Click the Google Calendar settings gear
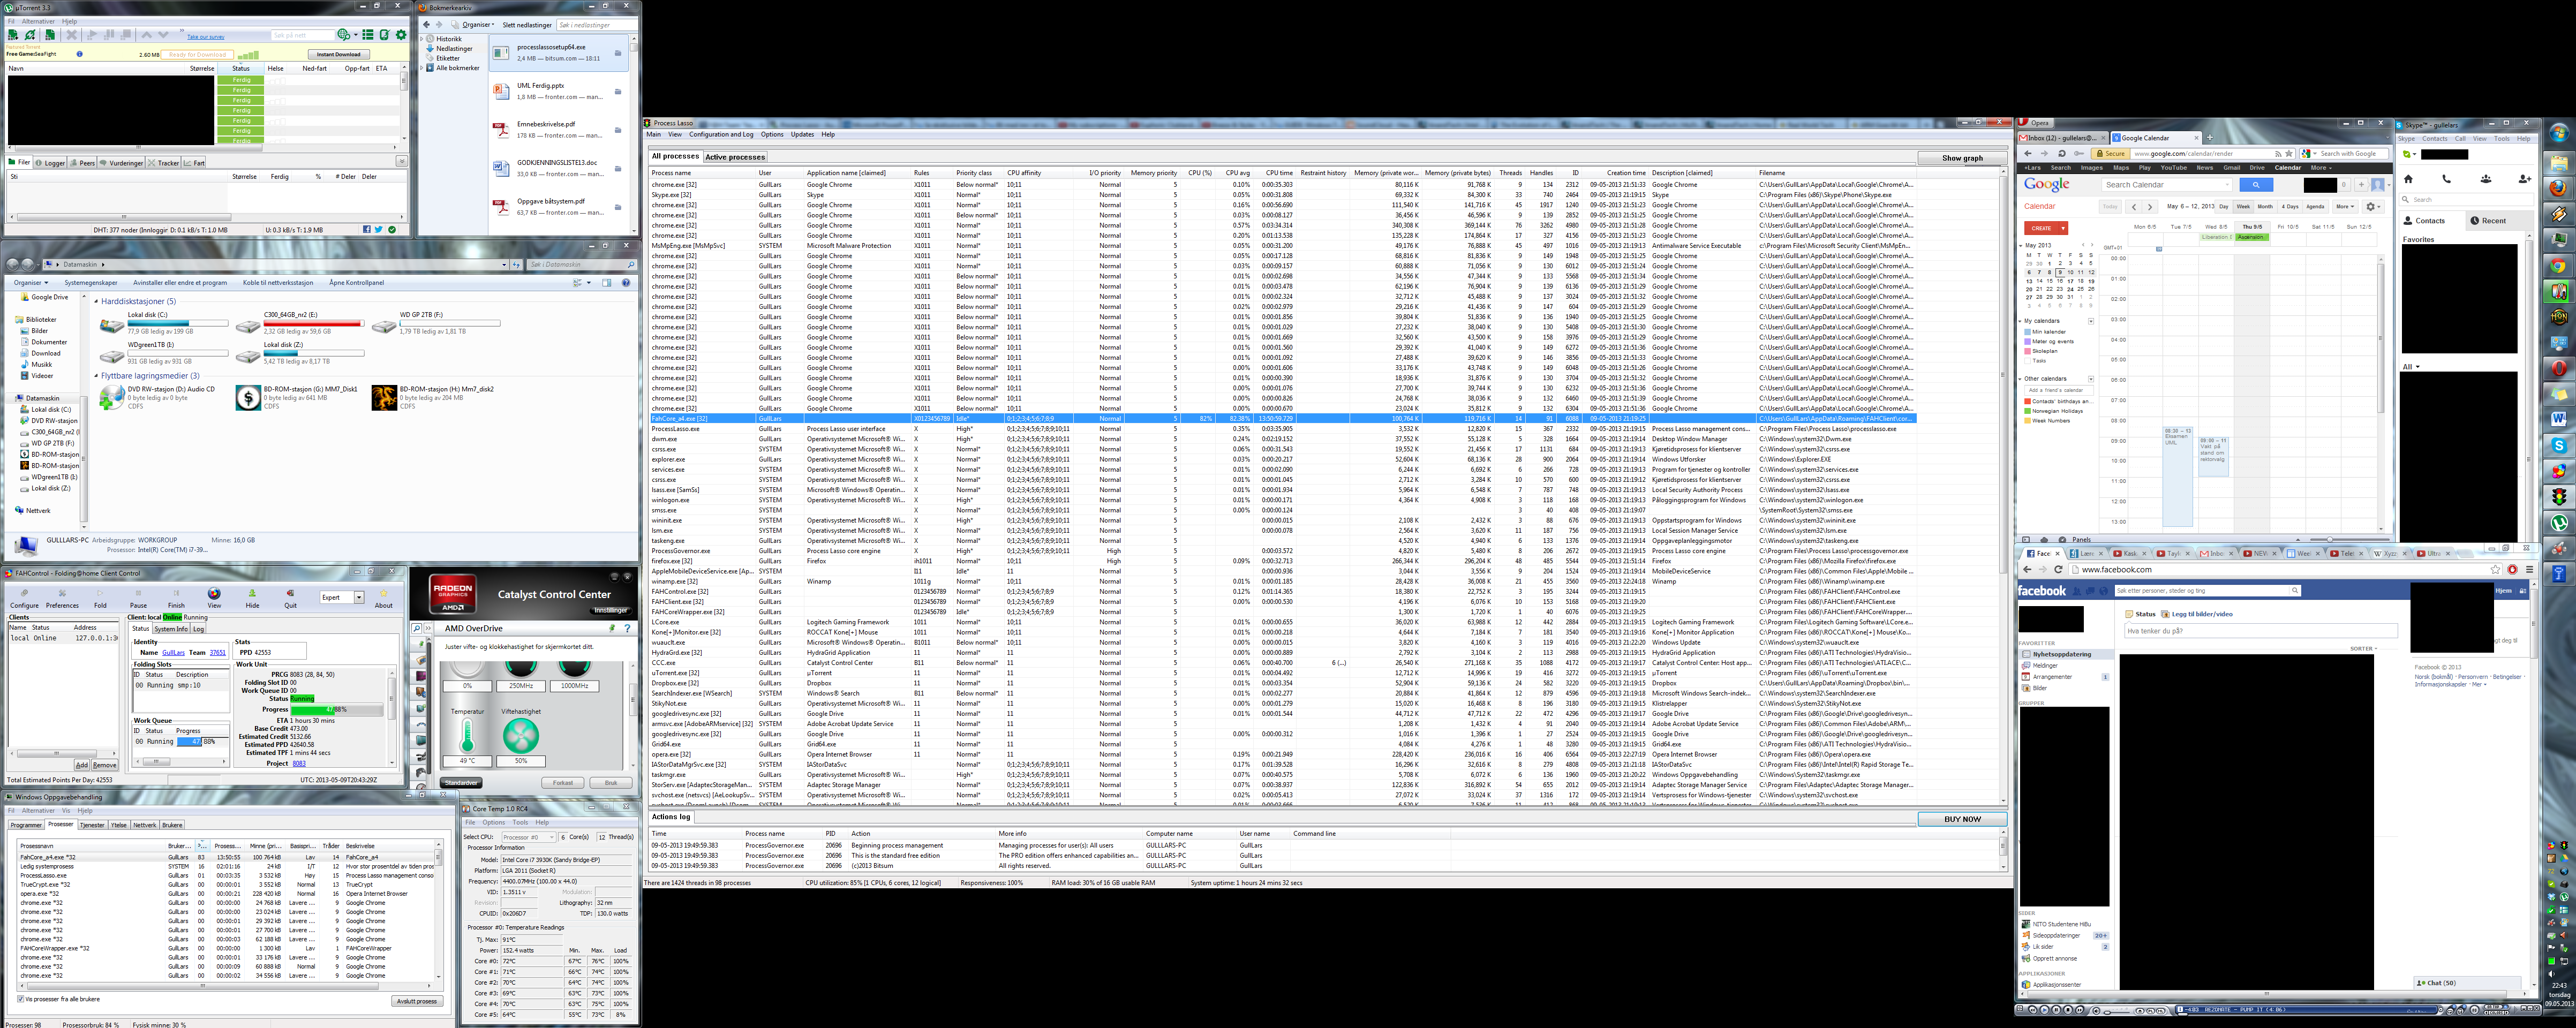2576x1028 pixels. click(2373, 207)
